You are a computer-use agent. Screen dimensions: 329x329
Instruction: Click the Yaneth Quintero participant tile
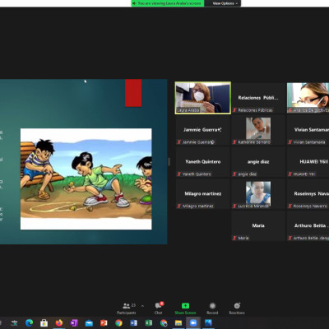(203, 162)
